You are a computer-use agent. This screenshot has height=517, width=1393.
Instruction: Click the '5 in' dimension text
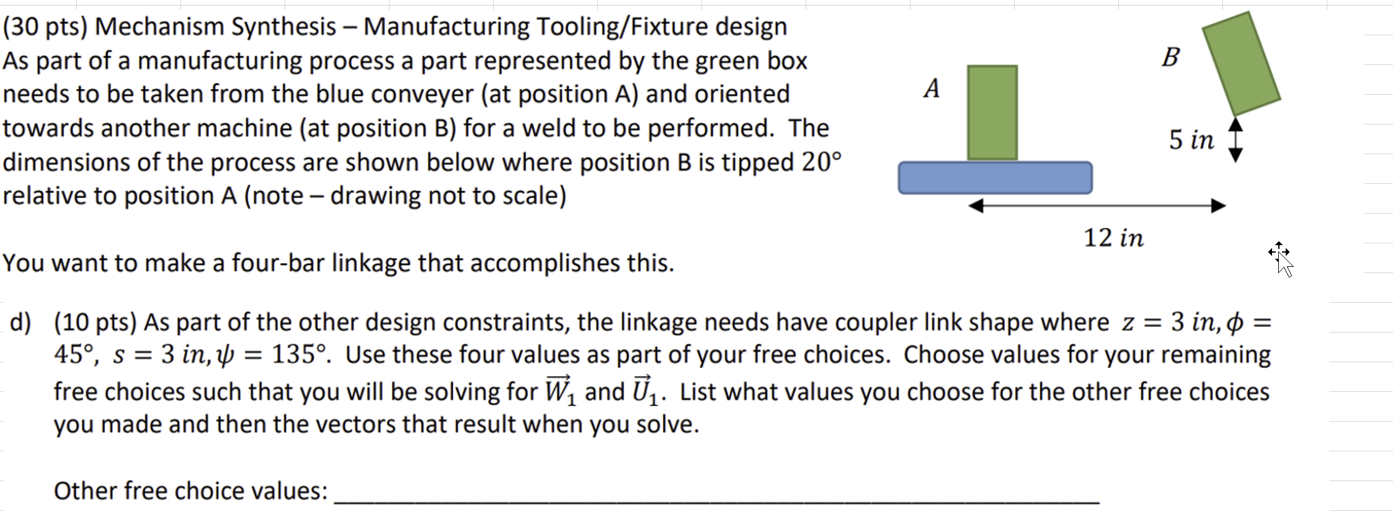click(x=1191, y=140)
